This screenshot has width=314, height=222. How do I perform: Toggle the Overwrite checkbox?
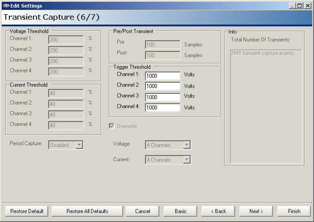(x=112, y=126)
